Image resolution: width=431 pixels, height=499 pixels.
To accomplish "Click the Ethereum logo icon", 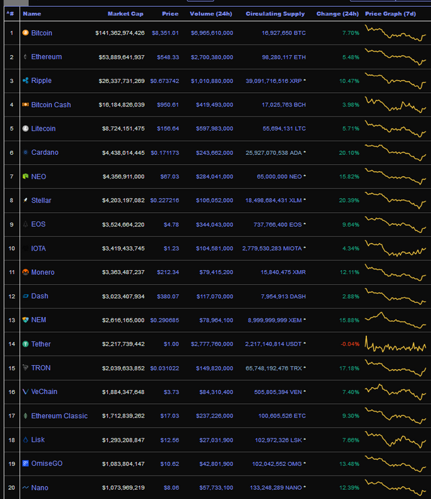I will 26,57.
